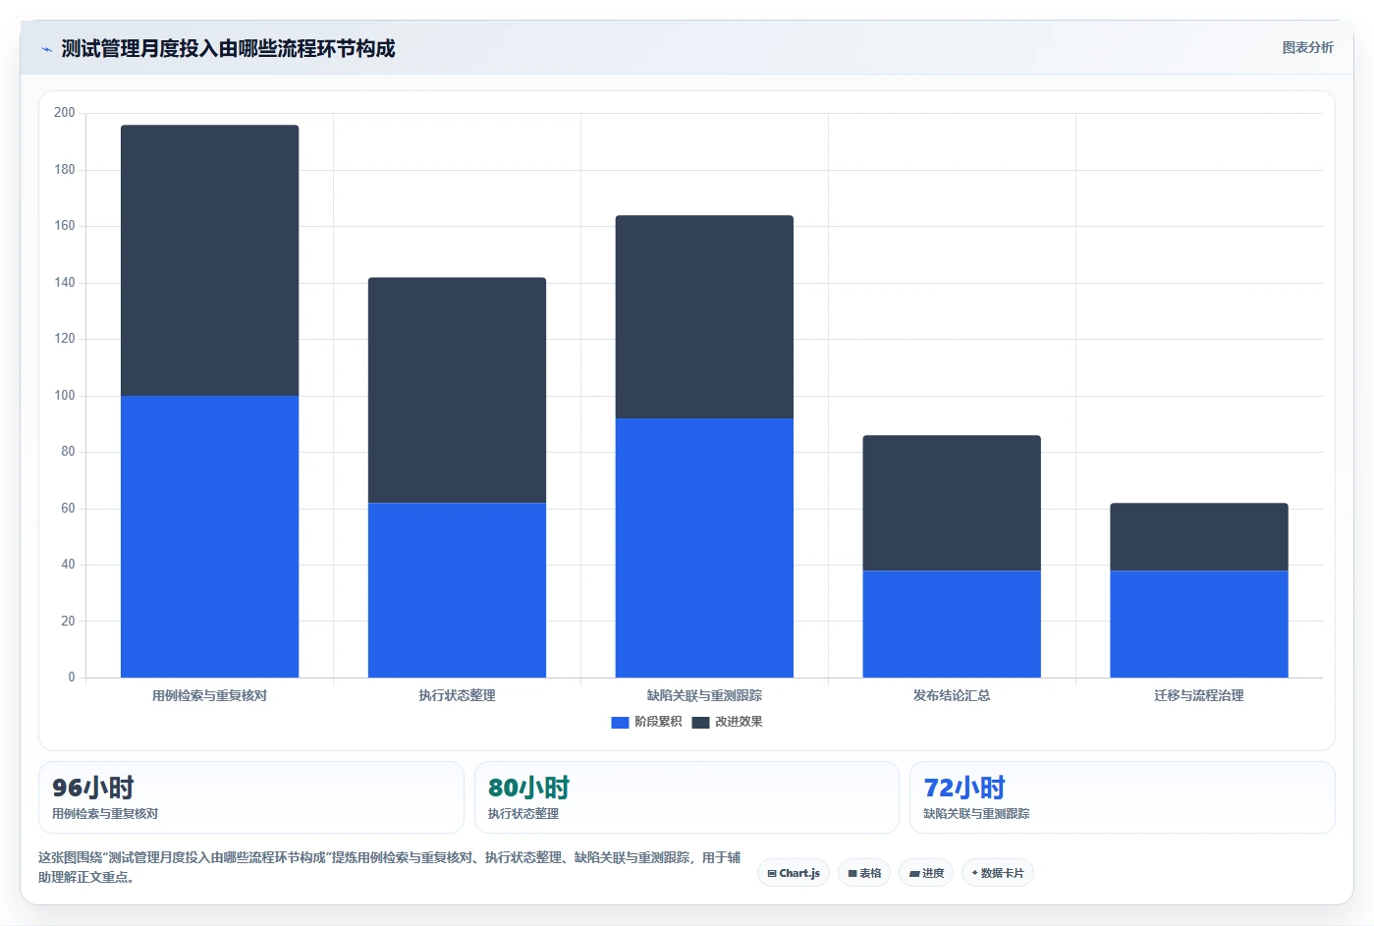The width and height of the screenshot is (1374, 926).
Task: Click the description paragraph starting 这张图围绕
Action: coord(390,867)
